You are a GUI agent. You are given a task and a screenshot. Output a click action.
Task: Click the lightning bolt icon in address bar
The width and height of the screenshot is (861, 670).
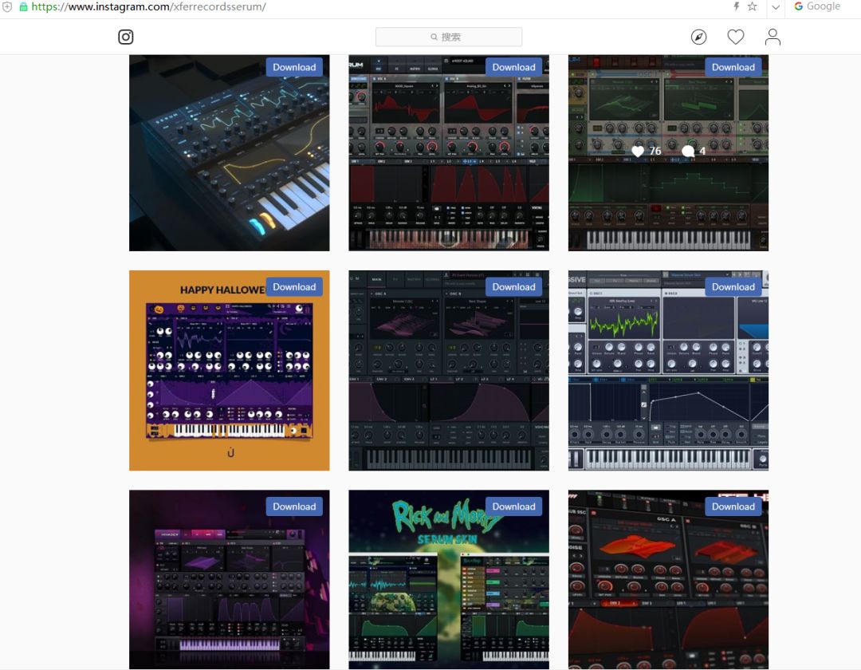coord(736,6)
